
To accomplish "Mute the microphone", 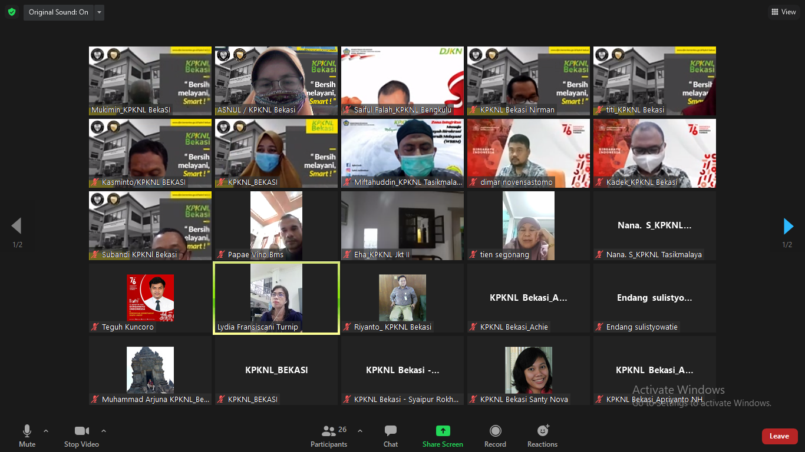I will [x=27, y=436].
